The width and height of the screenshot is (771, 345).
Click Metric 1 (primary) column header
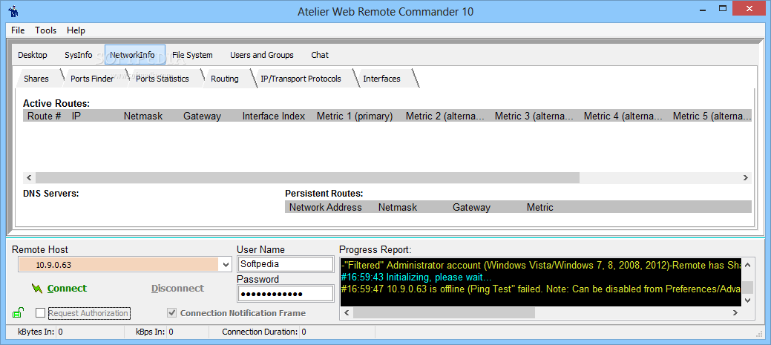tap(357, 116)
